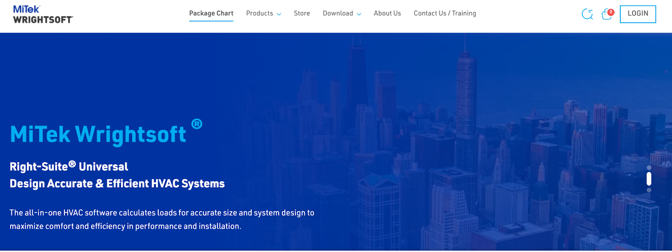This screenshot has width=672, height=252.
Task: Select the active middle slide indicator
Action: coord(649,179)
